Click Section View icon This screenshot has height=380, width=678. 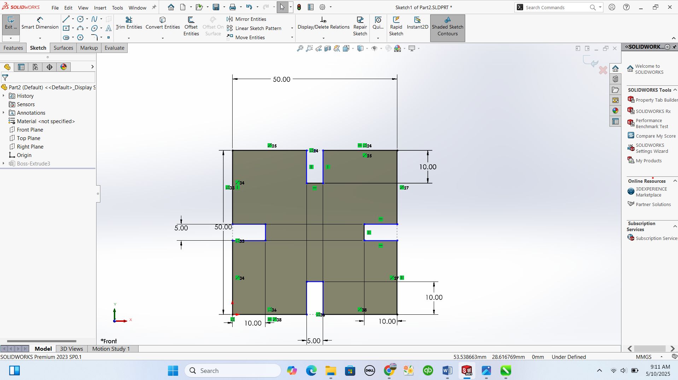click(328, 48)
